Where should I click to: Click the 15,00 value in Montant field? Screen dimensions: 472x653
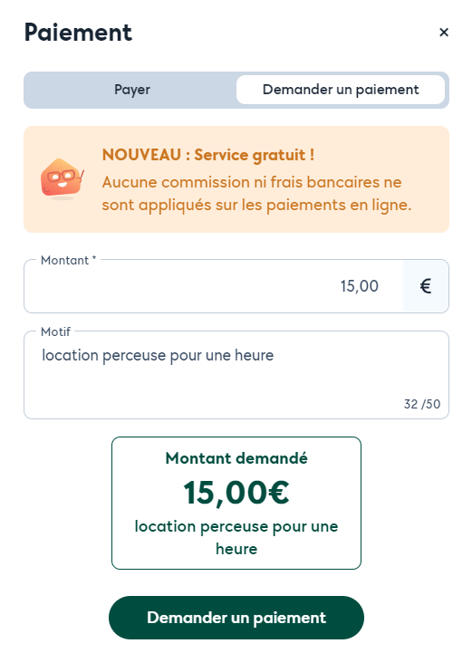(x=359, y=286)
